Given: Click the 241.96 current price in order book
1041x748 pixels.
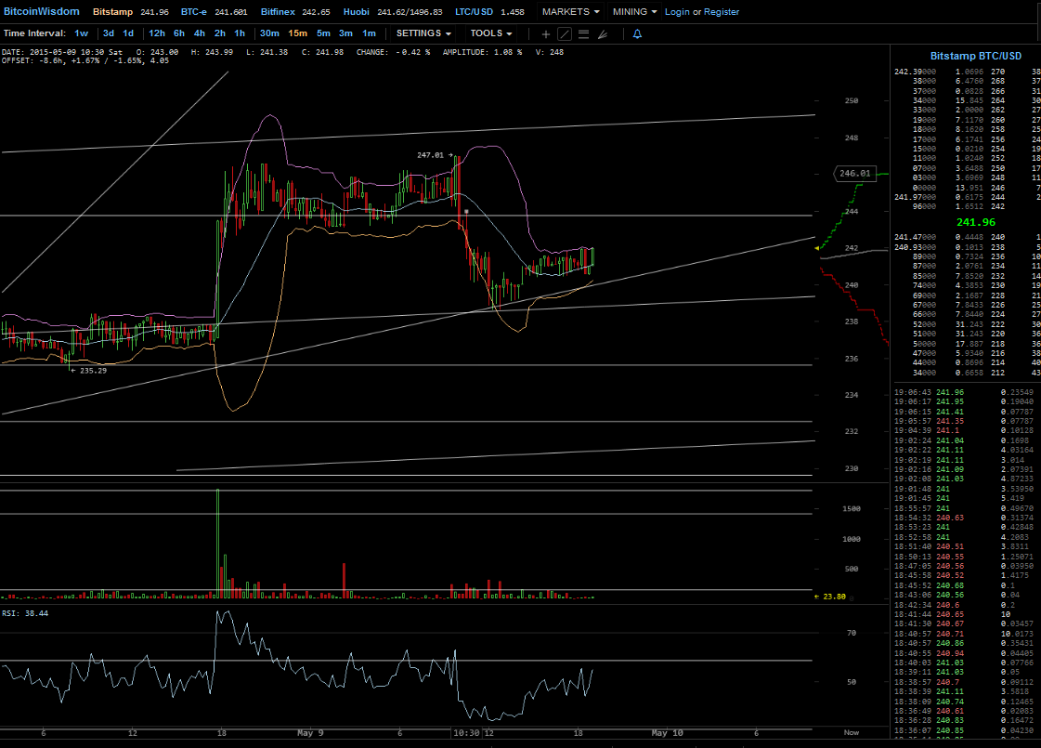Looking at the screenshot, I should point(975,222).
